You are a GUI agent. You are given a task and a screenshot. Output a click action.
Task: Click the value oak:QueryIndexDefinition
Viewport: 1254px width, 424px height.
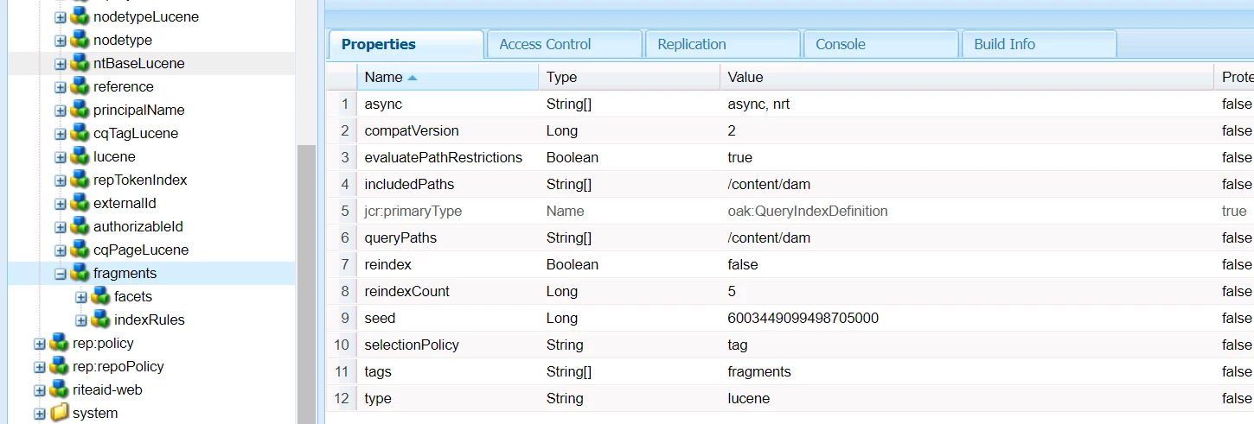coord(808,211)
